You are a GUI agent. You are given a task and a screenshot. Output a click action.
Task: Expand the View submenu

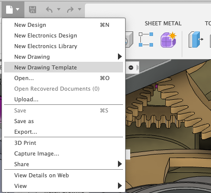64,186
